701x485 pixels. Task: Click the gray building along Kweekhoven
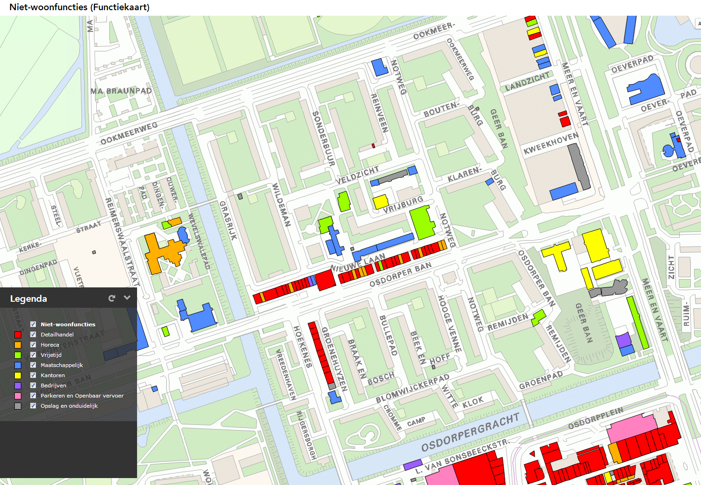[579, 167]
